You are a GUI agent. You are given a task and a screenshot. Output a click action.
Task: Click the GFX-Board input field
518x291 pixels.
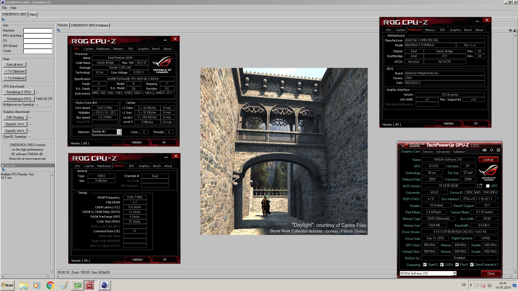[38, 46]
